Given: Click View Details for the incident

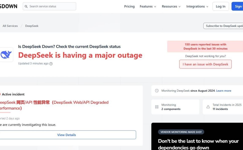Looking at the screenshot, I should [x=68, y=135].
